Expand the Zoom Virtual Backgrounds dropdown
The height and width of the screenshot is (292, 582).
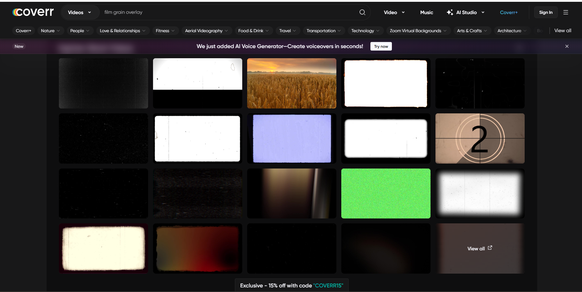coord(418,31)
